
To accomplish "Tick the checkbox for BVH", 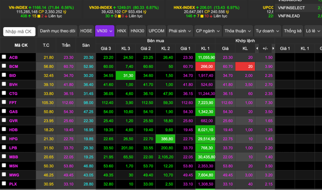I will [4, 84].
